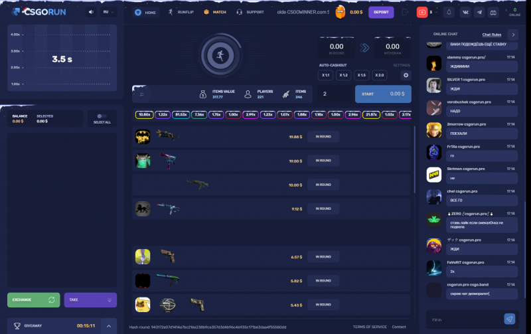531x334 pixels.
Task: Click the Deposit button
Action: click(x=381, y=12)
